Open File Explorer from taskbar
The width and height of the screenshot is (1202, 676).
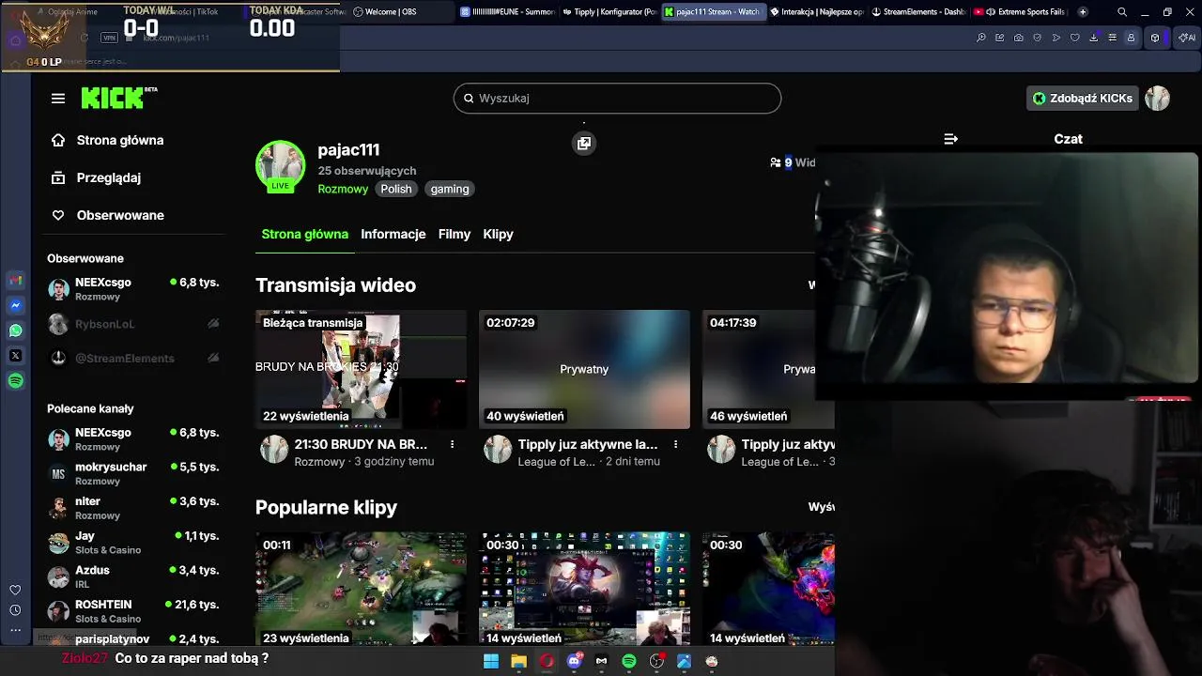tap(518, 661)
